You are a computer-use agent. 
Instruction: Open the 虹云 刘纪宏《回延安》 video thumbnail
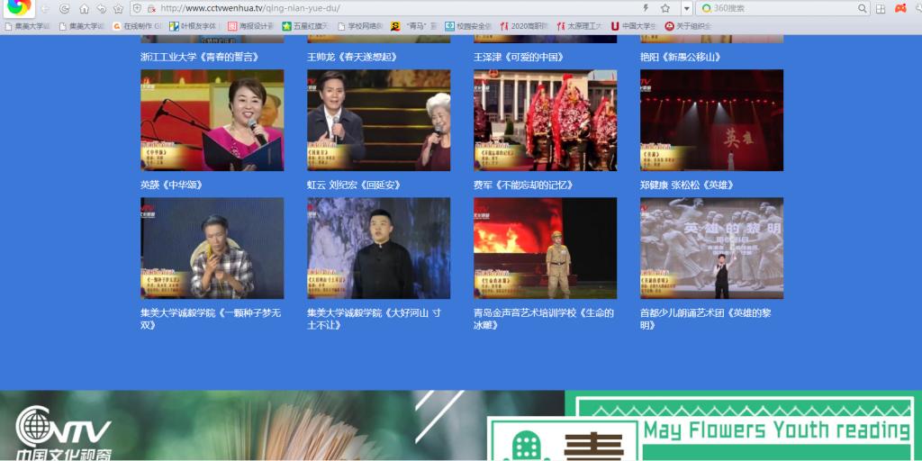(x=378, y=120)
